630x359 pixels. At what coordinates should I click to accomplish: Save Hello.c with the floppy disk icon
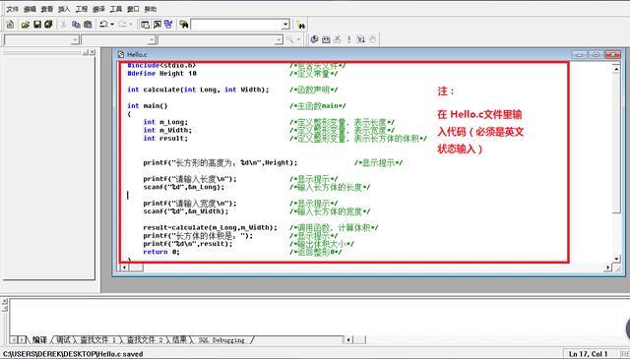37,25
